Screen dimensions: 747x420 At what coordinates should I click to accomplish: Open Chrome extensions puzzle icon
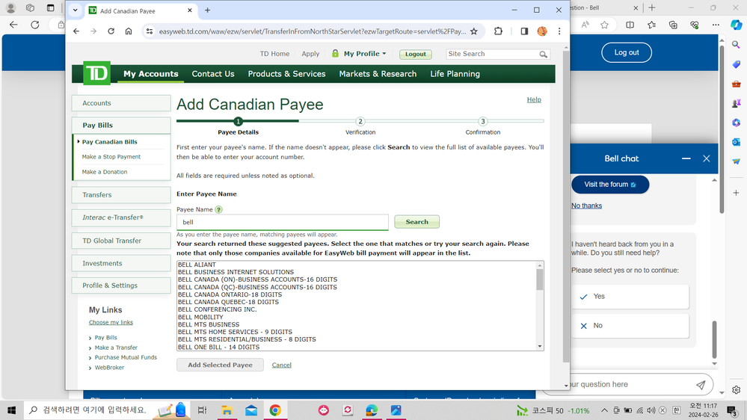coord(499,31)
